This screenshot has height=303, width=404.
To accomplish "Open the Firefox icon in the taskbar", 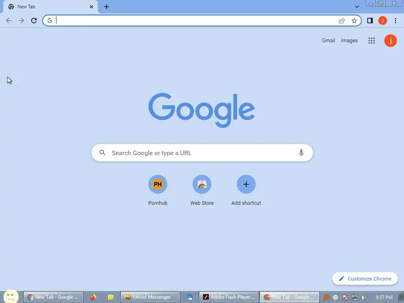I will [x=93, y=297].
